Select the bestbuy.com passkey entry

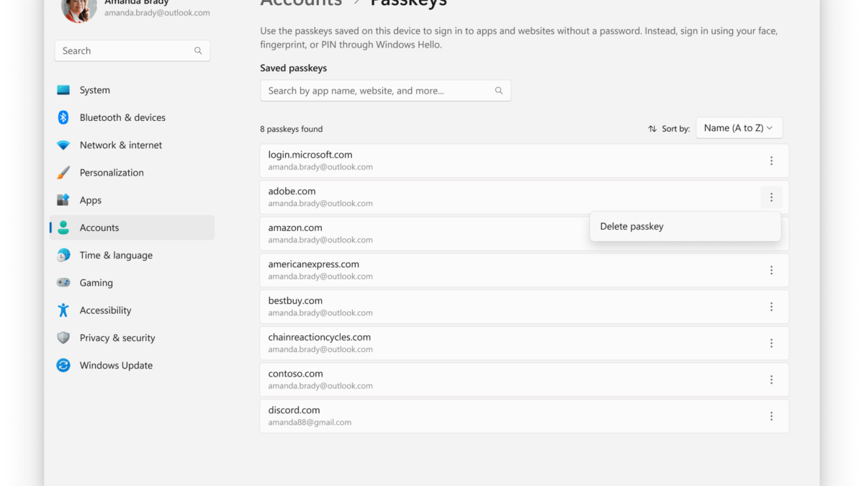point(524,307)
